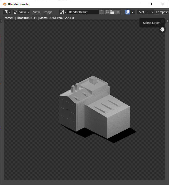Click the pan hand gizmo
This screenshot has width=169, height=185.
pos(162,29)
